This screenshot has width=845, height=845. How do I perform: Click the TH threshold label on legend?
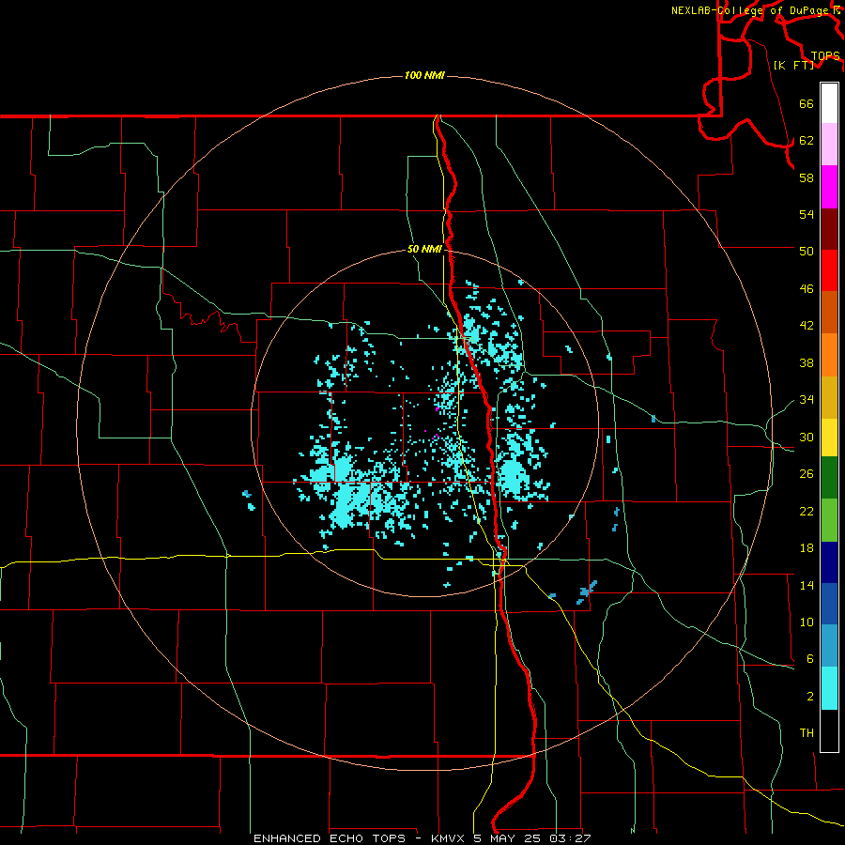807,733
